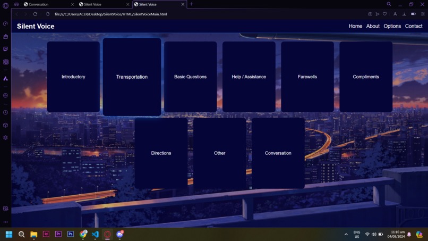Open Windows taskbar search
The width and height of the screenshot is (428, 241).
tap(21, 234)
